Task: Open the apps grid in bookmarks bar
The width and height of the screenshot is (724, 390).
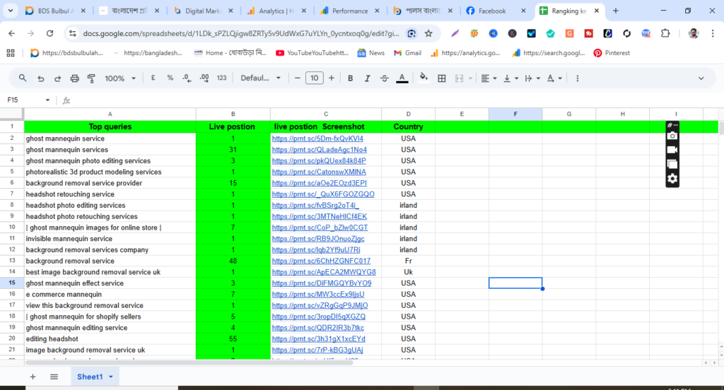Action: point(11,53)
